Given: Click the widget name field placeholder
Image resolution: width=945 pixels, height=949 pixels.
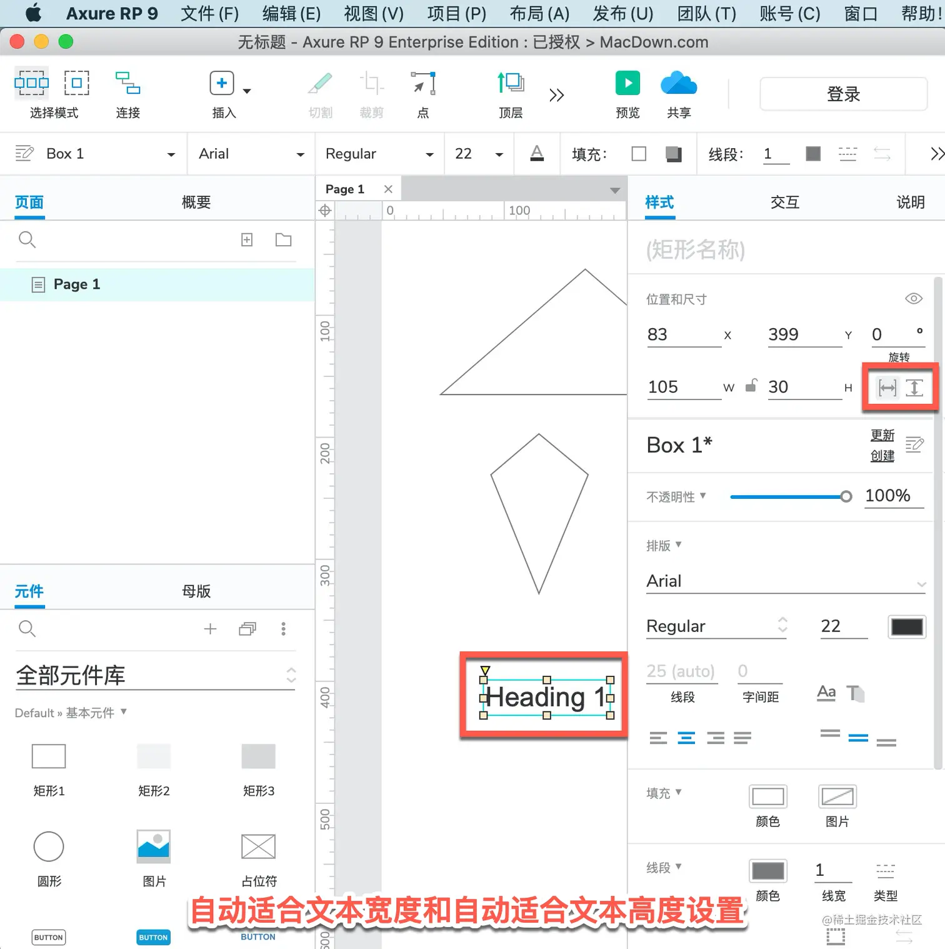Looking at the screenshot, I should 695,249.
